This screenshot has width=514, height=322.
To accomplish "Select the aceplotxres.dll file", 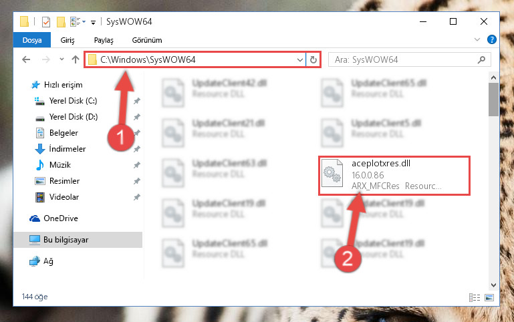I will [394, 176].
